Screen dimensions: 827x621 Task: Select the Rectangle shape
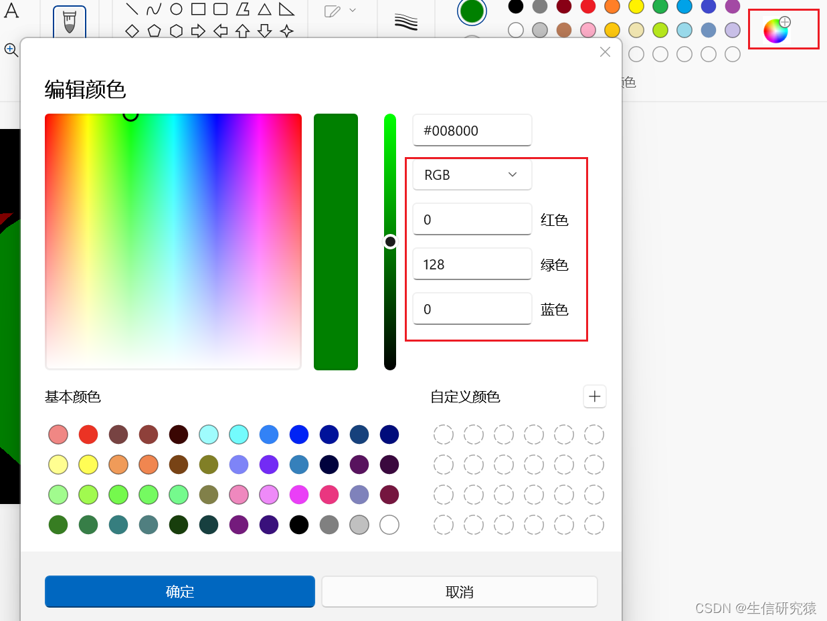(198, 9)
